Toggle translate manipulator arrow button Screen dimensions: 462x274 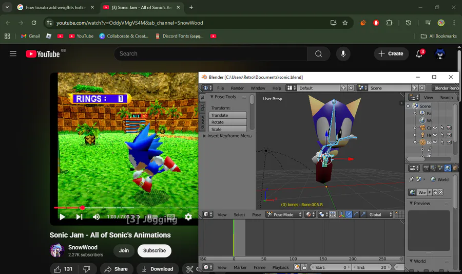349,214
